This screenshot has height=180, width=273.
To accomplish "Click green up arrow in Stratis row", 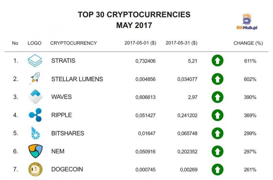I will 217,61.
